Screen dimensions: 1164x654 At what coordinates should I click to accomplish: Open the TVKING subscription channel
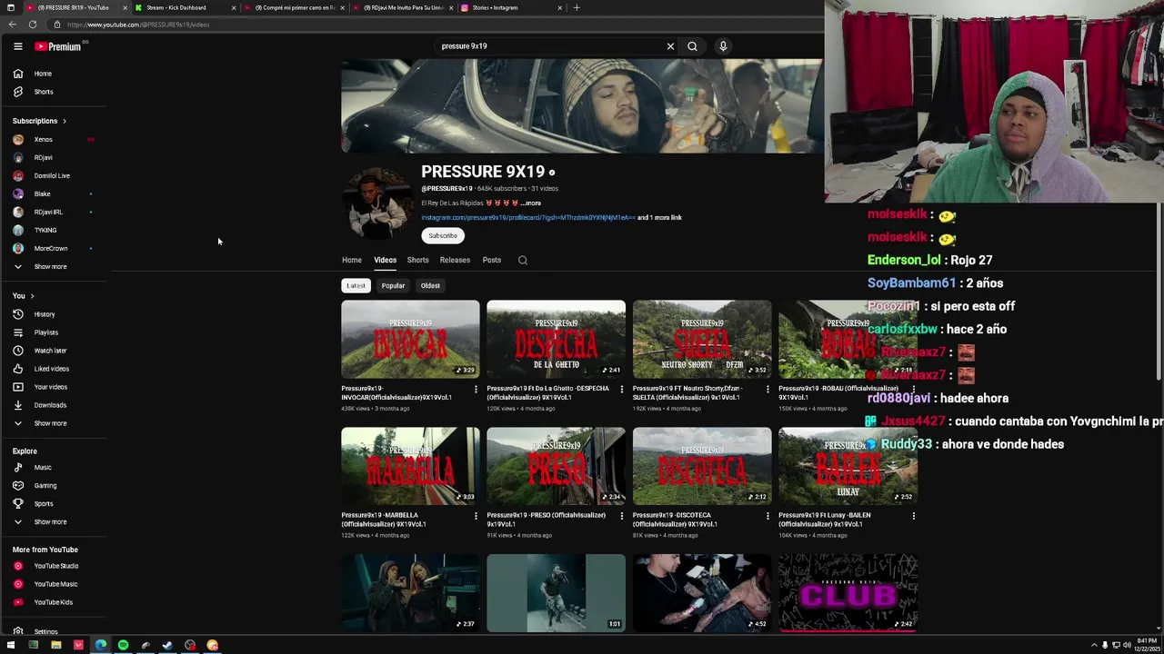click(55, 231)
